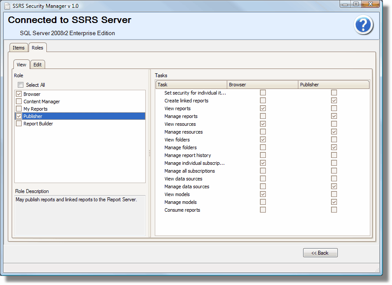Toggle Publisher checkbox for Manage data sources
Image resolution: width=392 pixels, height=285 pixels.
(x=334, y=186)
